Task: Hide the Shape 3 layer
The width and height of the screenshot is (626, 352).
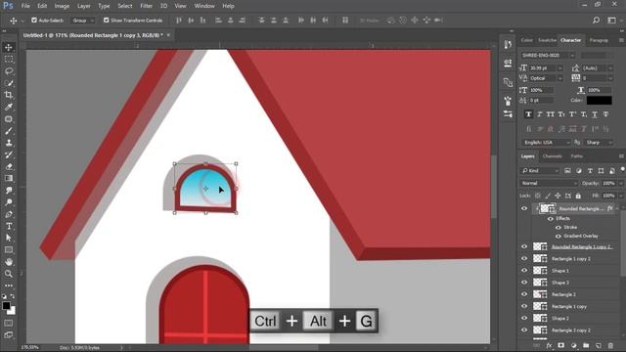Action: point(524,283)
